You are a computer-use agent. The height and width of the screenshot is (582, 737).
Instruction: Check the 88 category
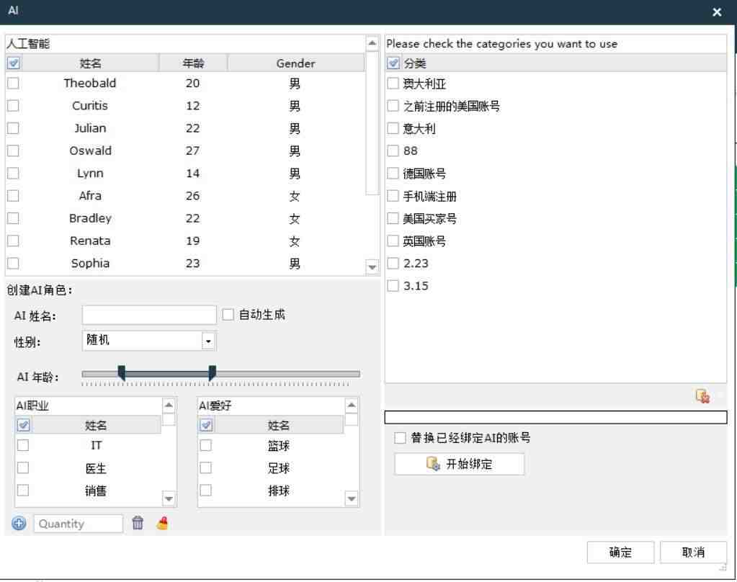pyautogui.click(x=393, y=151)
